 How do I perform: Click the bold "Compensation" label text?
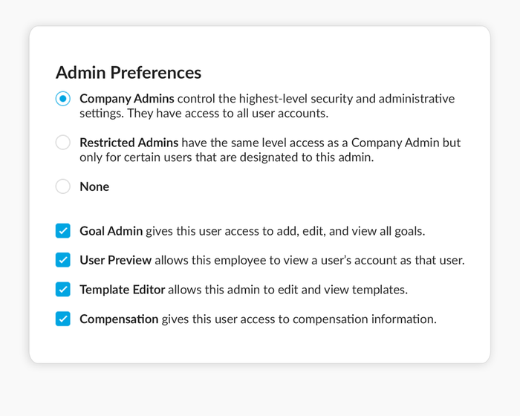click(x=119, y=319)
